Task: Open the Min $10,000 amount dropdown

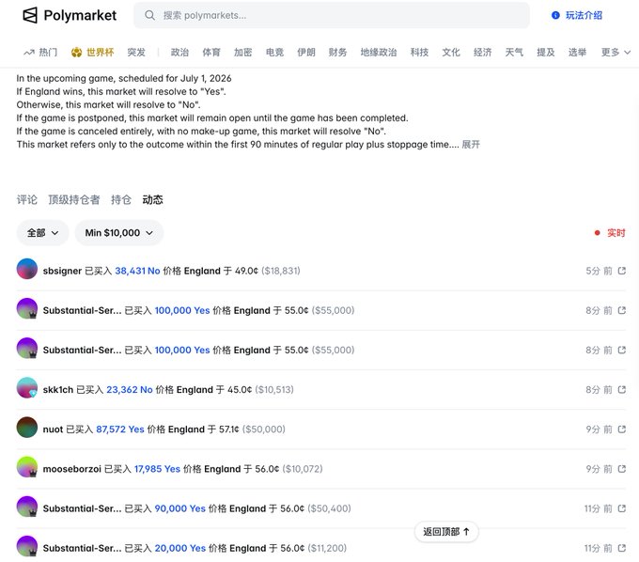Action: pyautogui.click(x=119, y=233)
